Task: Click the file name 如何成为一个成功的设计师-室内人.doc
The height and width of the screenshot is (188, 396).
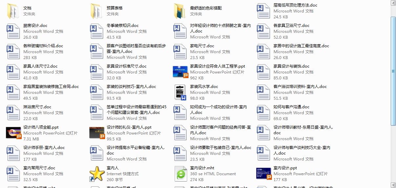Action: [218, 110]
